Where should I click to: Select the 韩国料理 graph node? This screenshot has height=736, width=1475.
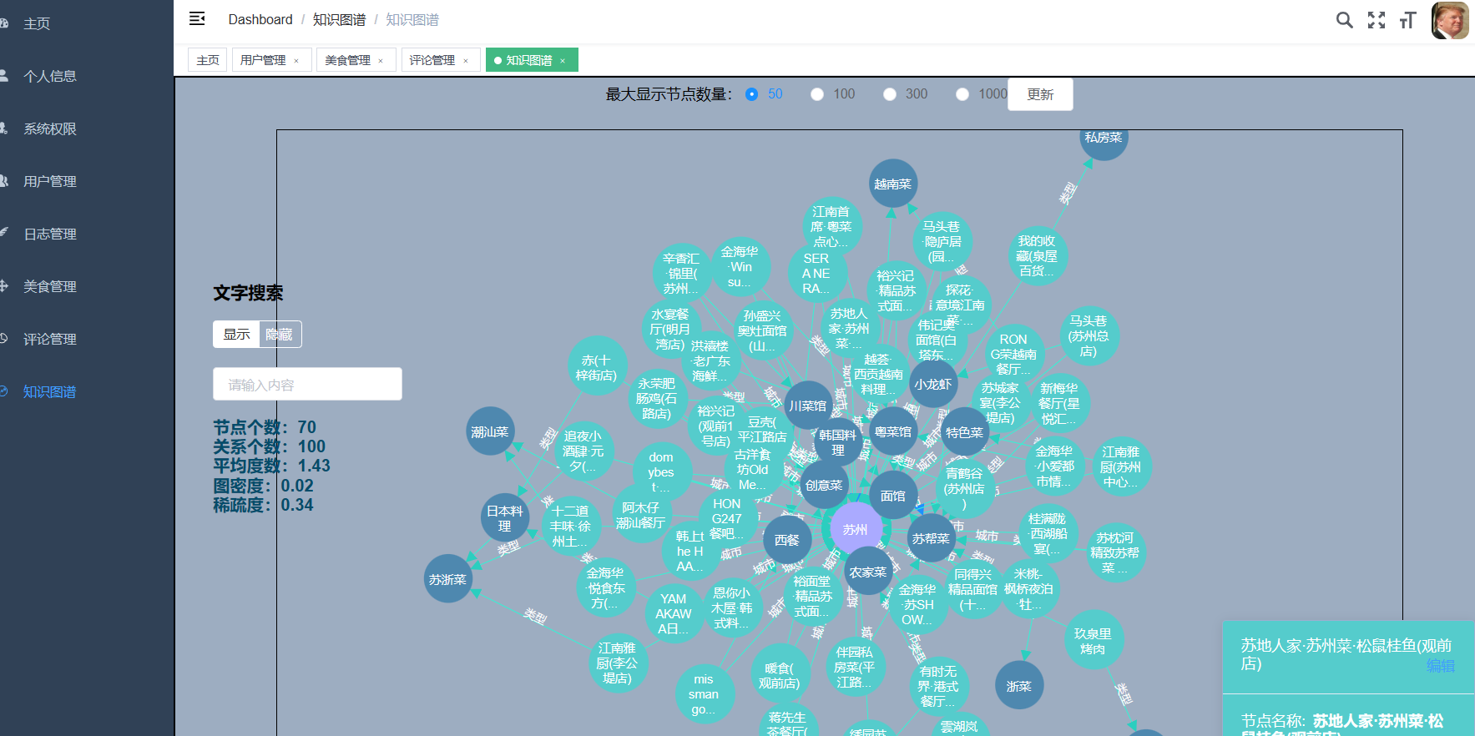point(838,442)
